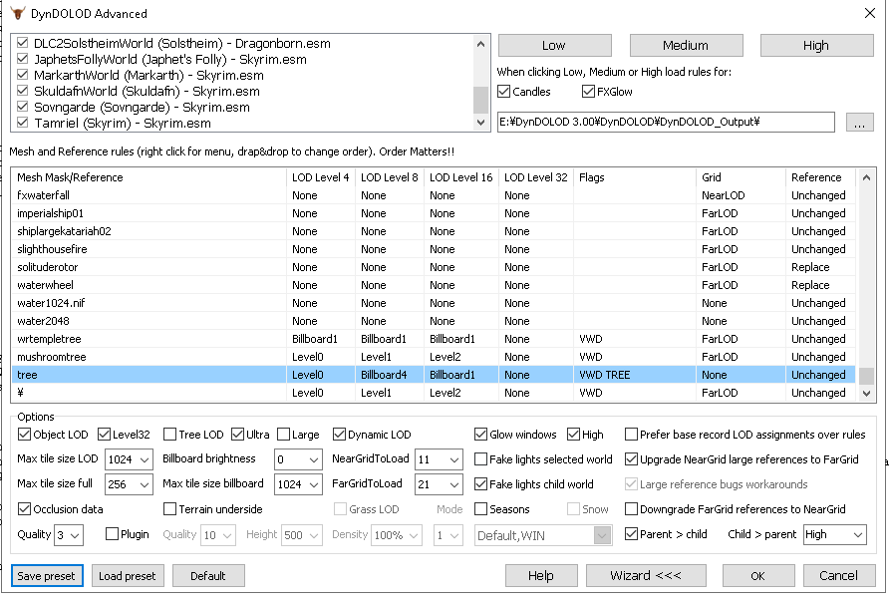Click the output path browse "..." button
Image resolution: width=890 pixels, height=599 pixels.
859,122
